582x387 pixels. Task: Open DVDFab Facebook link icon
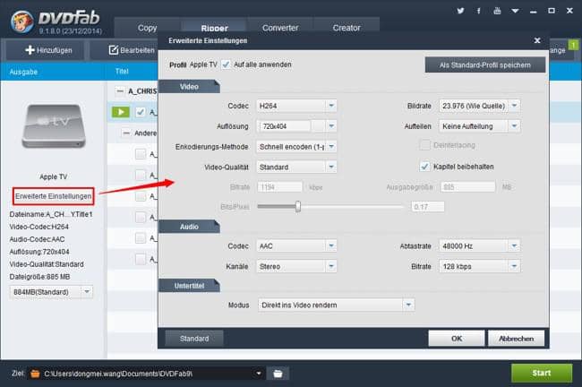[x=479, y=11]
